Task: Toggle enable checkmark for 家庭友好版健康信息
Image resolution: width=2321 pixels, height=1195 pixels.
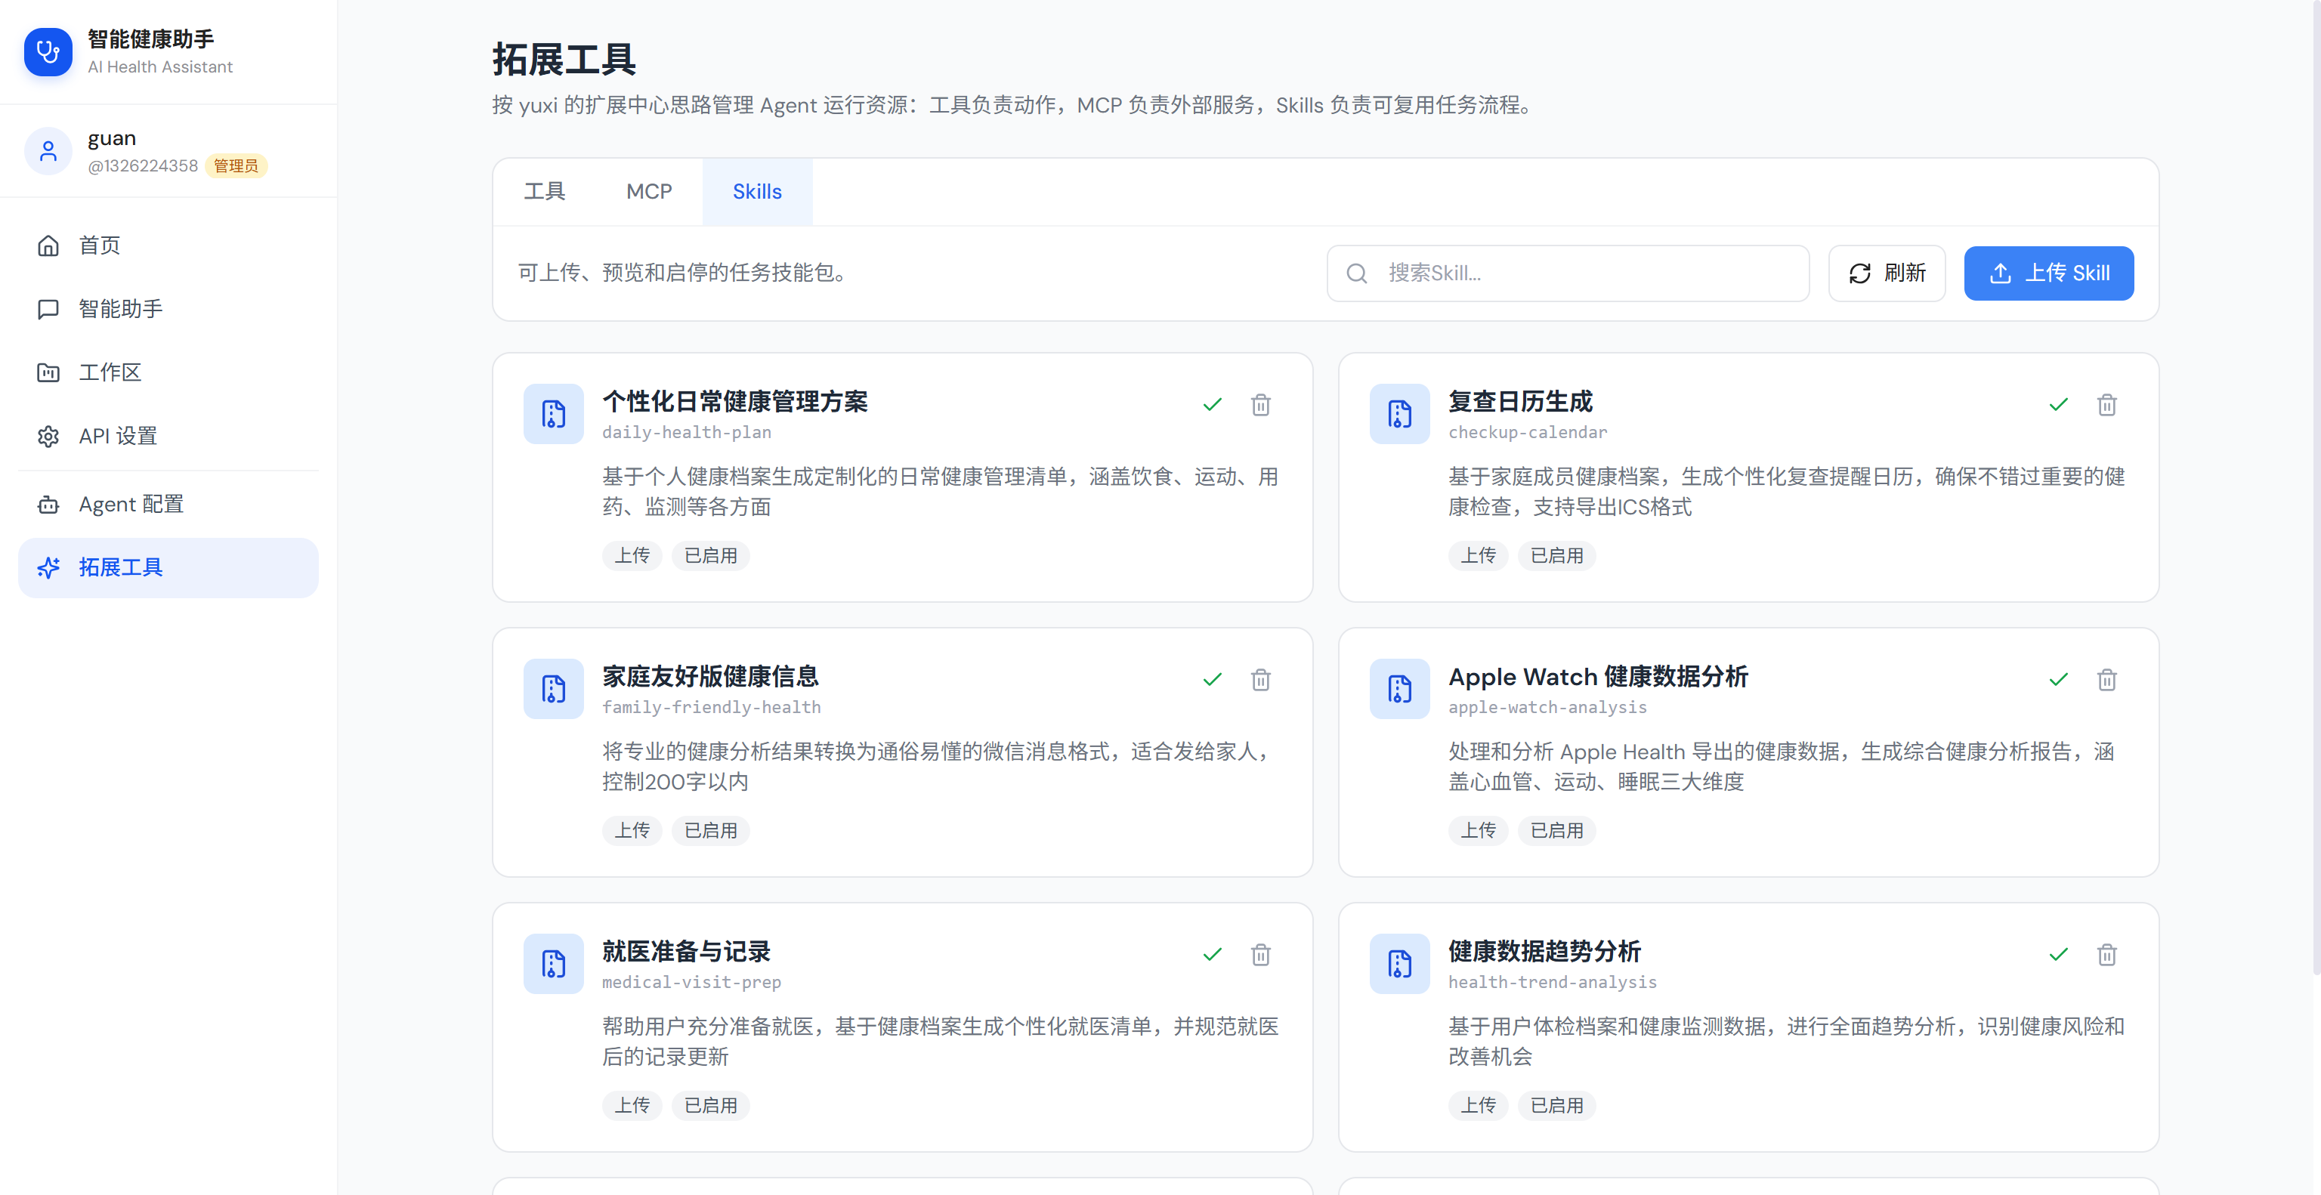Action: coord(1212,679)
